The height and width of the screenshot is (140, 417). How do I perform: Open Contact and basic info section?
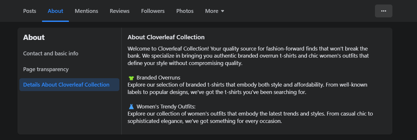point(51,53)
